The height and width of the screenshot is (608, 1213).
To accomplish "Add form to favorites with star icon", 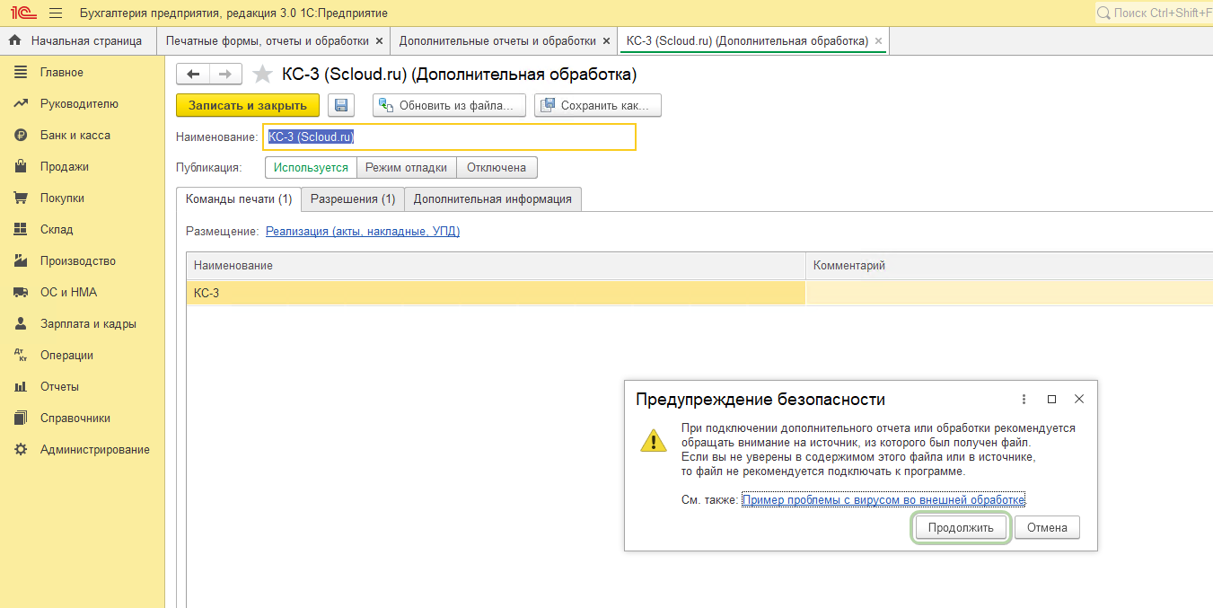I will tap(262, 74).
